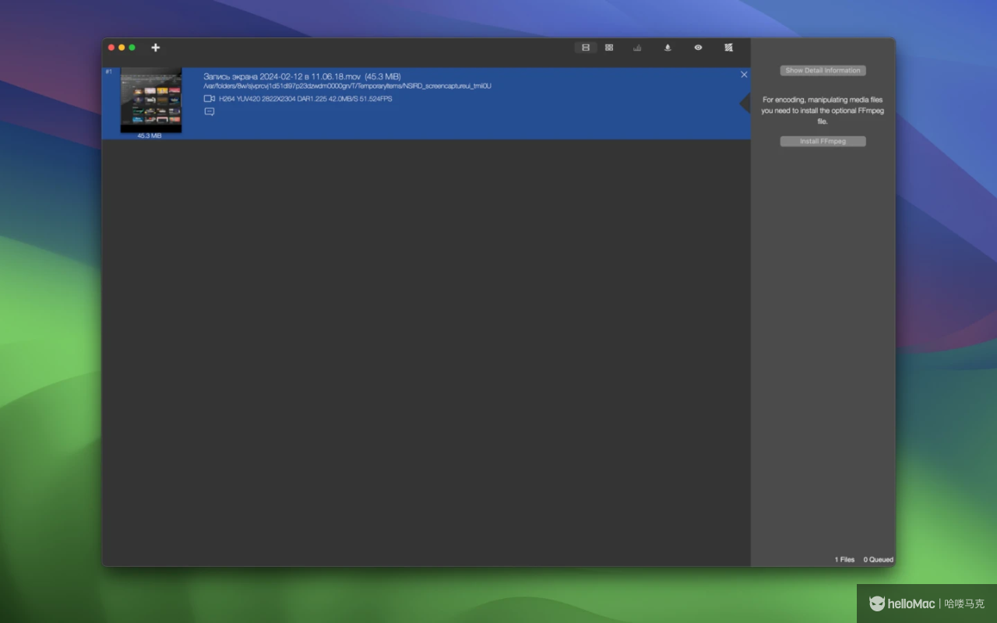The image size is (997, 623).
Task: Click the 45.3 MiB label under the thumbnail
Action: point(150,136)
